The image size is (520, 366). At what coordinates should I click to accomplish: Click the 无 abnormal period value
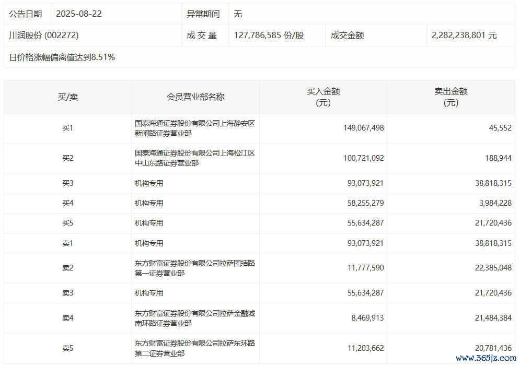[238, 14]
